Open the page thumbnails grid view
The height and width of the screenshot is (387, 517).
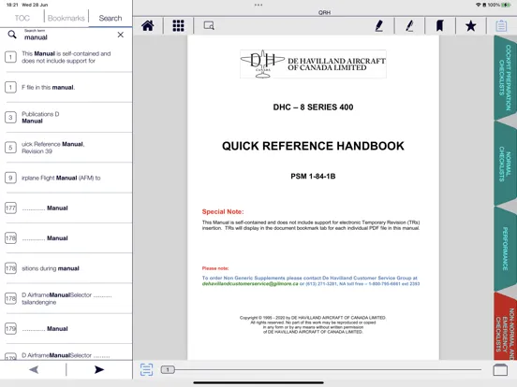[x=178, y=25]
